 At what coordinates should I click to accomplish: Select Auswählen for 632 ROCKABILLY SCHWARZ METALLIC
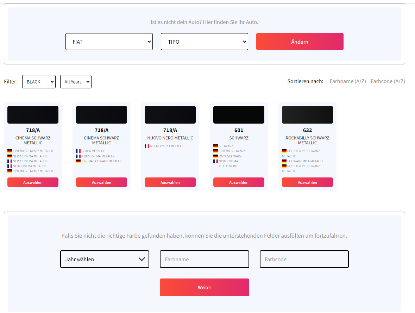(x=307, y=182)
